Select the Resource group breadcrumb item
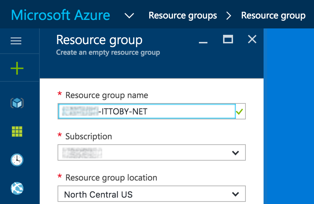The width and height of the screenshot is (314, 204). click(x=273, y=16)
